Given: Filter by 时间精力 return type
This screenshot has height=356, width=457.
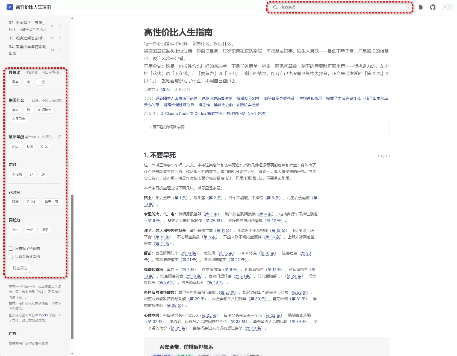Looking at the screenshot, I should pos(45,110).
